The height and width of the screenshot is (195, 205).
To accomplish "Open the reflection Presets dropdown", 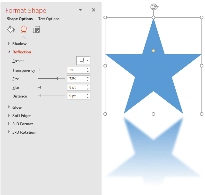I will (83, 60).
